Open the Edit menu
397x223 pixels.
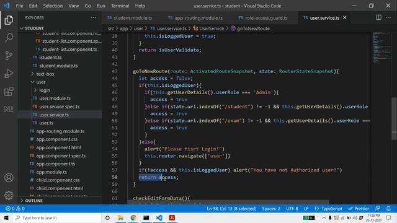(33, 6)
